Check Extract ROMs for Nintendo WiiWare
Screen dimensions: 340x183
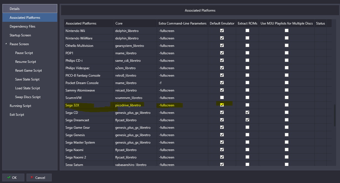pyautogui.click(x=247, y=38)
